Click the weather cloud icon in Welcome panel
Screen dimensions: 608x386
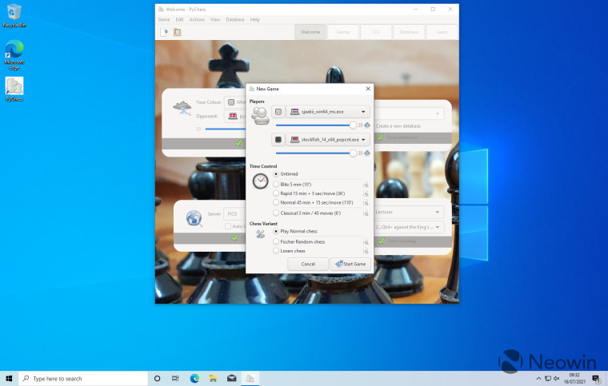click(x=182, y=108)
